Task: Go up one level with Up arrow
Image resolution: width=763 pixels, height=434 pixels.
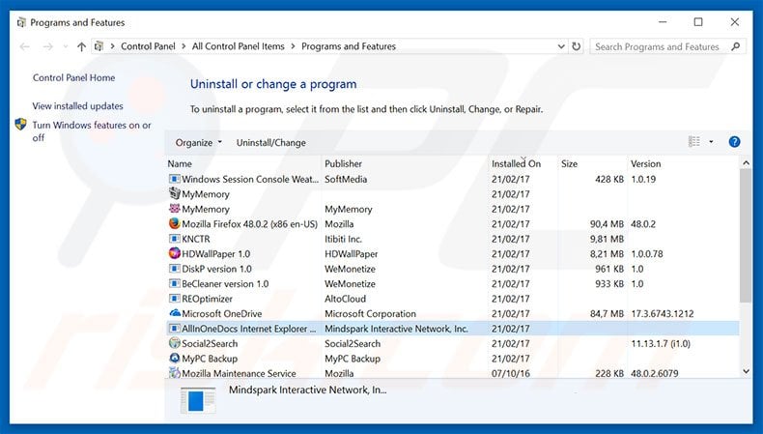Action: 81,46
